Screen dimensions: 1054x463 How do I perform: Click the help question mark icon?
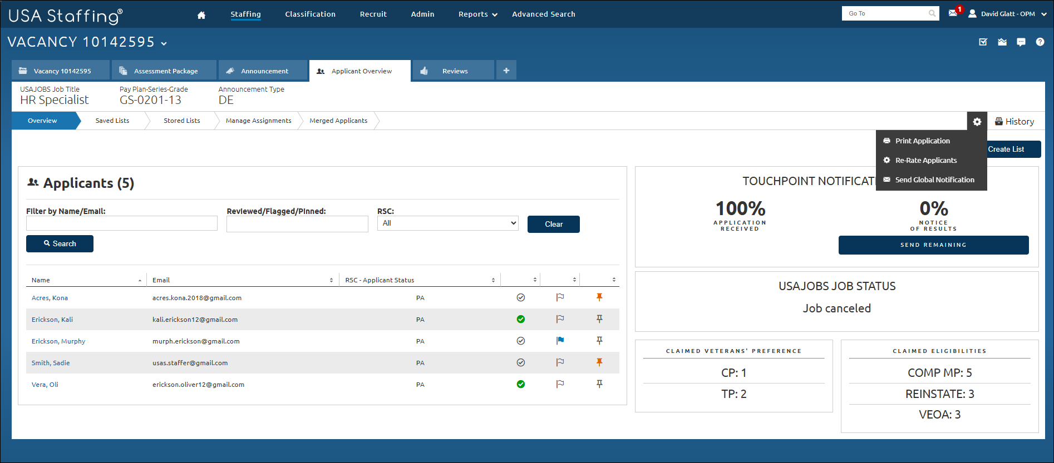(x=1040, y=42)
